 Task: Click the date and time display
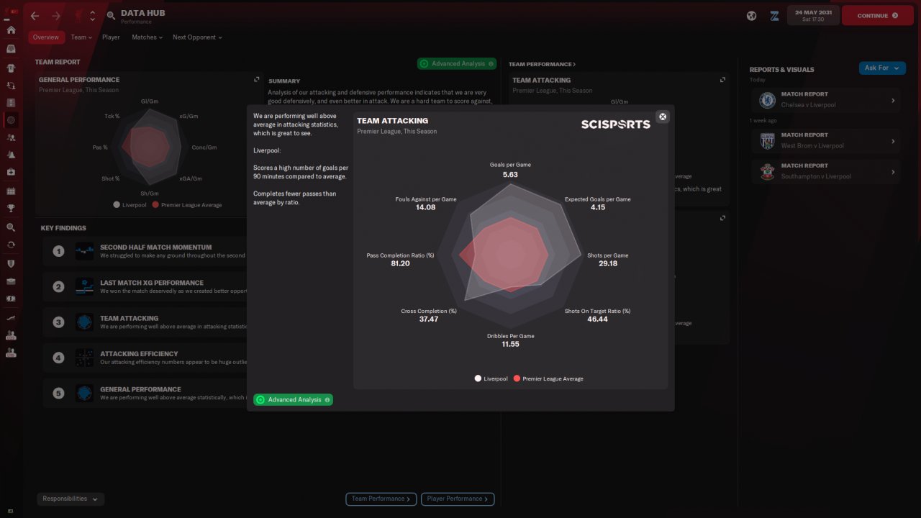tap(813, 15)
